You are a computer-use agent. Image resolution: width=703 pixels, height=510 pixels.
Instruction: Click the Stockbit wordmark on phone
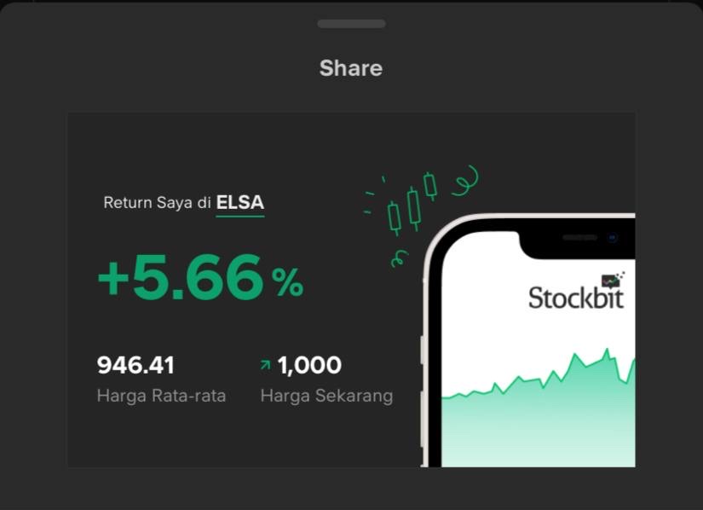pos(576,298)
